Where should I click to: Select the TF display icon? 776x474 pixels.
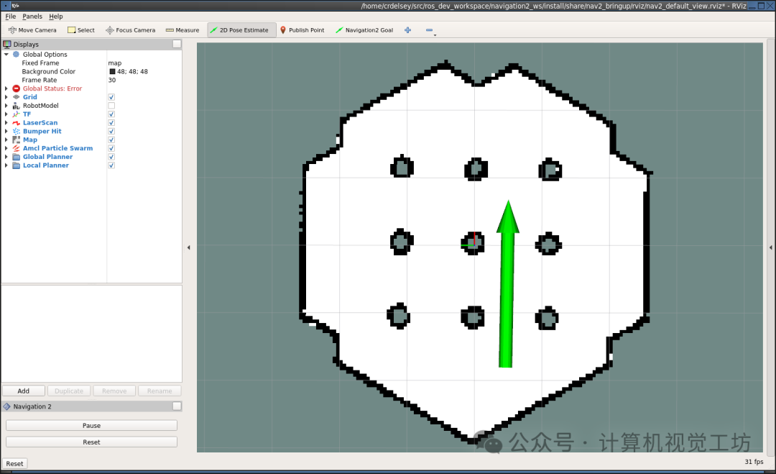(17, 114)
